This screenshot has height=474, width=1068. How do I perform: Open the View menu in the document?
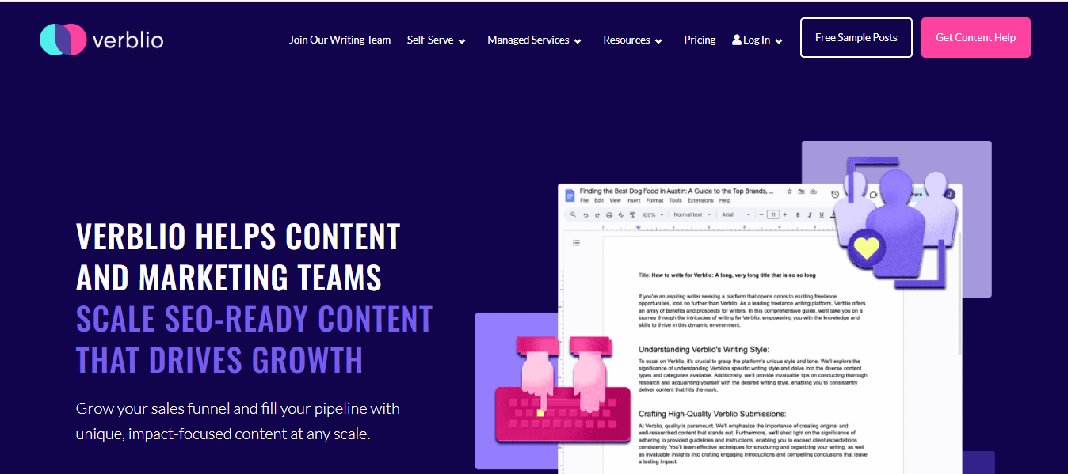coord(615,200)
